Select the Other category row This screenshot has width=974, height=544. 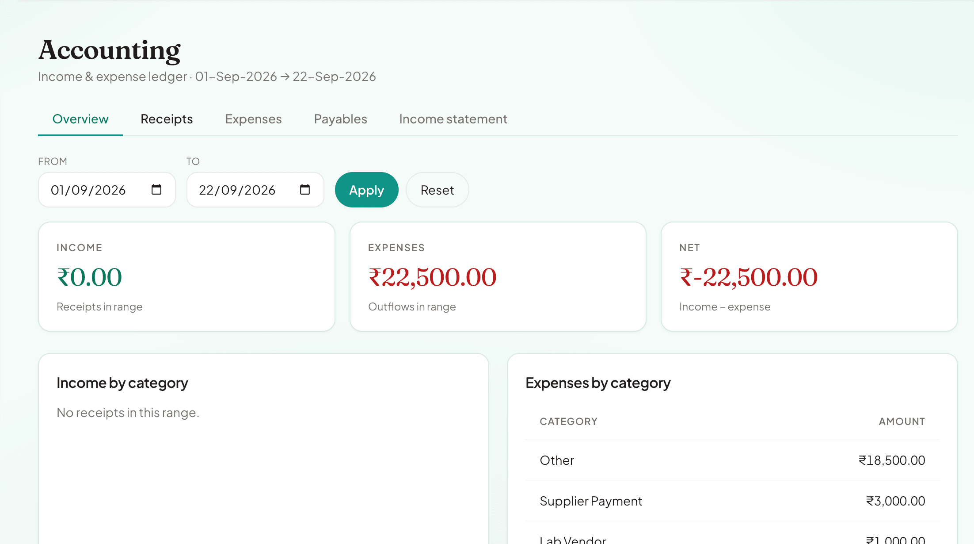pos(732,460)
